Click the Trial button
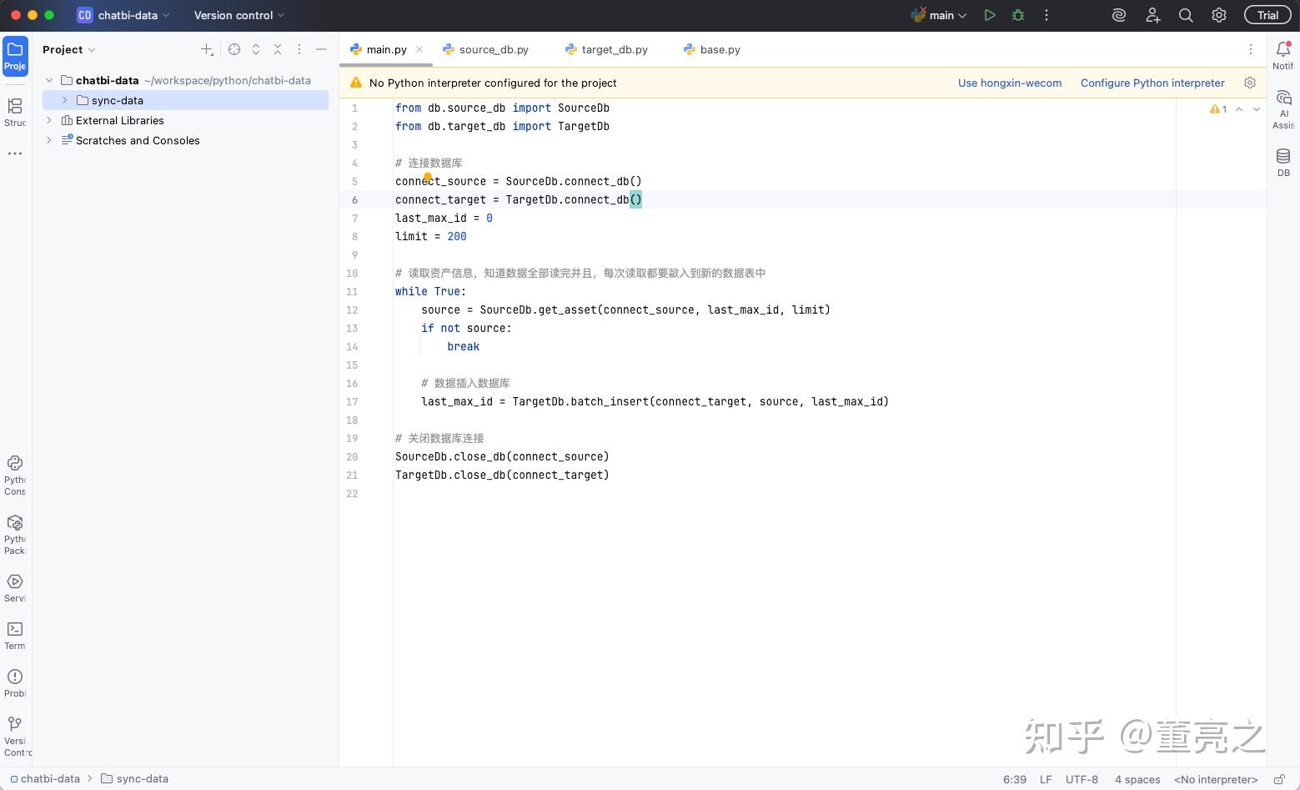The width and height of the screenshot is (1300, 790). pos(1267,15)
